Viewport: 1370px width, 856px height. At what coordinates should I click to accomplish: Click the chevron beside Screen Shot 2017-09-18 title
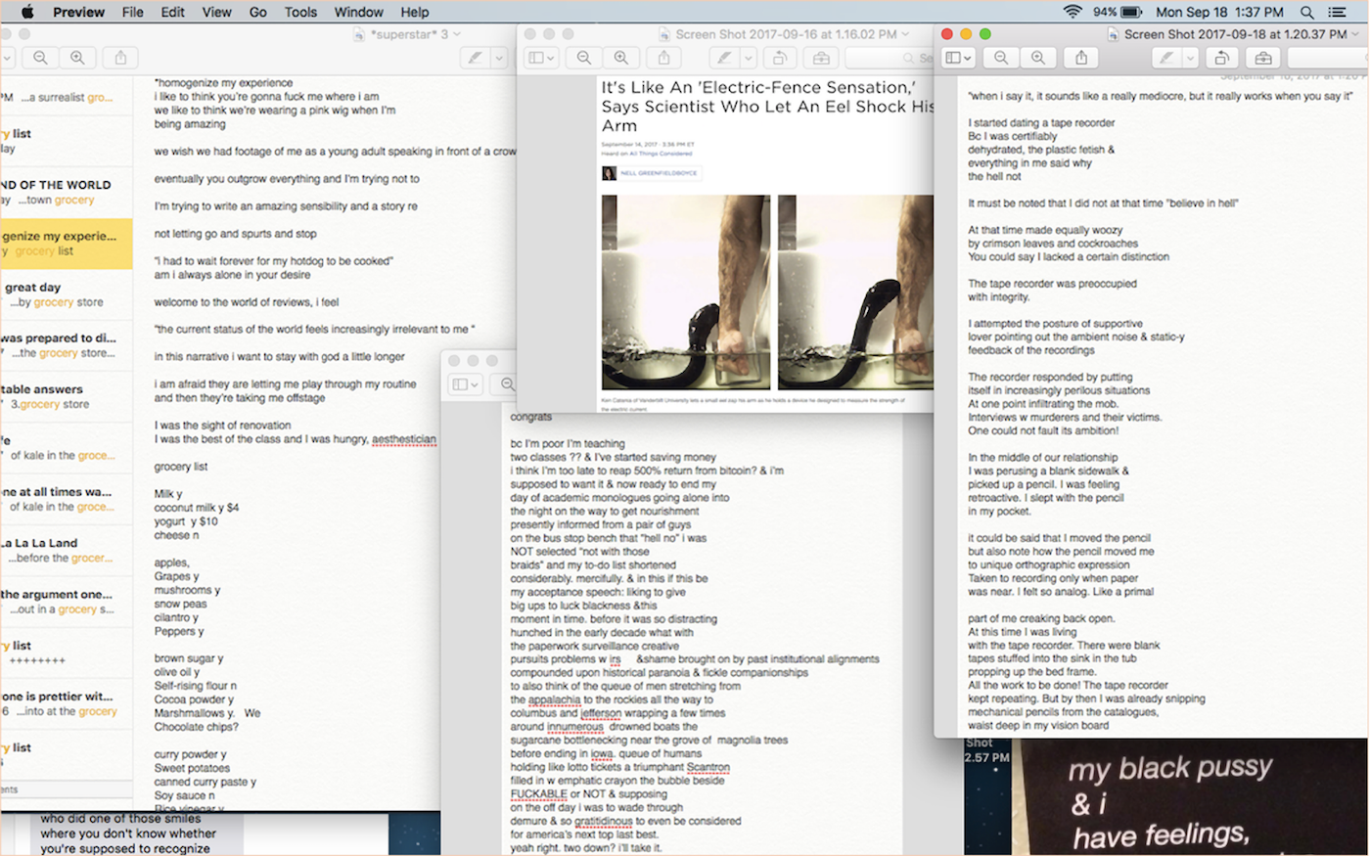pyautogui.click(x=1357, y=34)
